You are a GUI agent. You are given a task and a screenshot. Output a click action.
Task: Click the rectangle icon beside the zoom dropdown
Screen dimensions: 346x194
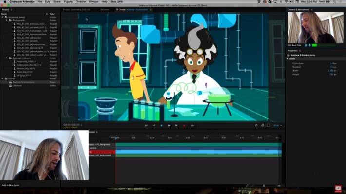(269, 125)
